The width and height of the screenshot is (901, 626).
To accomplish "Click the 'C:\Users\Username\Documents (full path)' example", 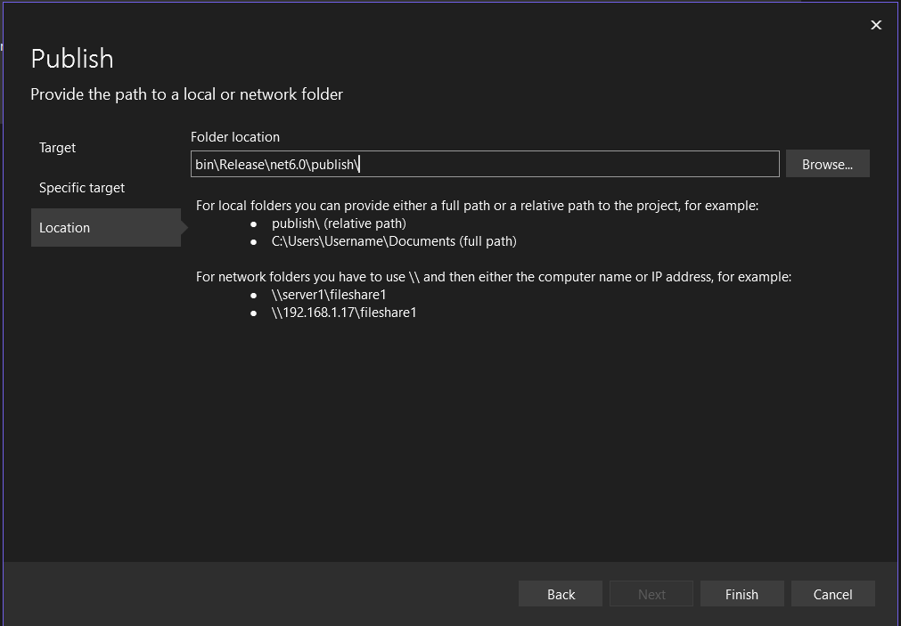I will (394, 241).
